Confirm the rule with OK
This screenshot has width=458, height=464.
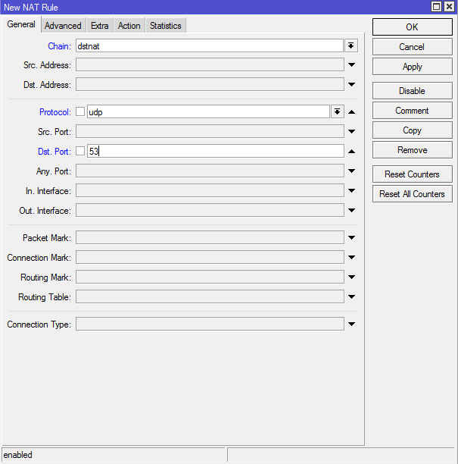click(412, 27)
